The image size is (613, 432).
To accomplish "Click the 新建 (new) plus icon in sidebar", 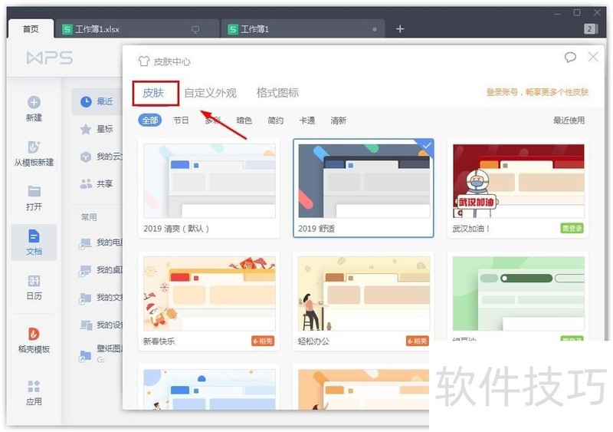I will click(x=34, y=102).
